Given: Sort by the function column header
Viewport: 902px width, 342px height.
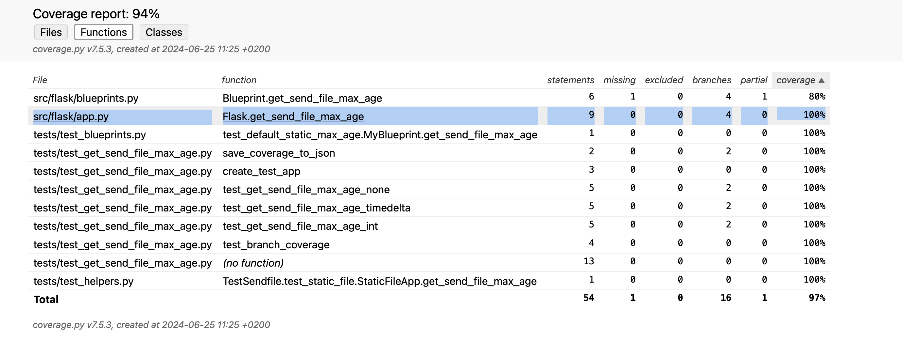Looking at the screenshot, I should tap(239, 80).
